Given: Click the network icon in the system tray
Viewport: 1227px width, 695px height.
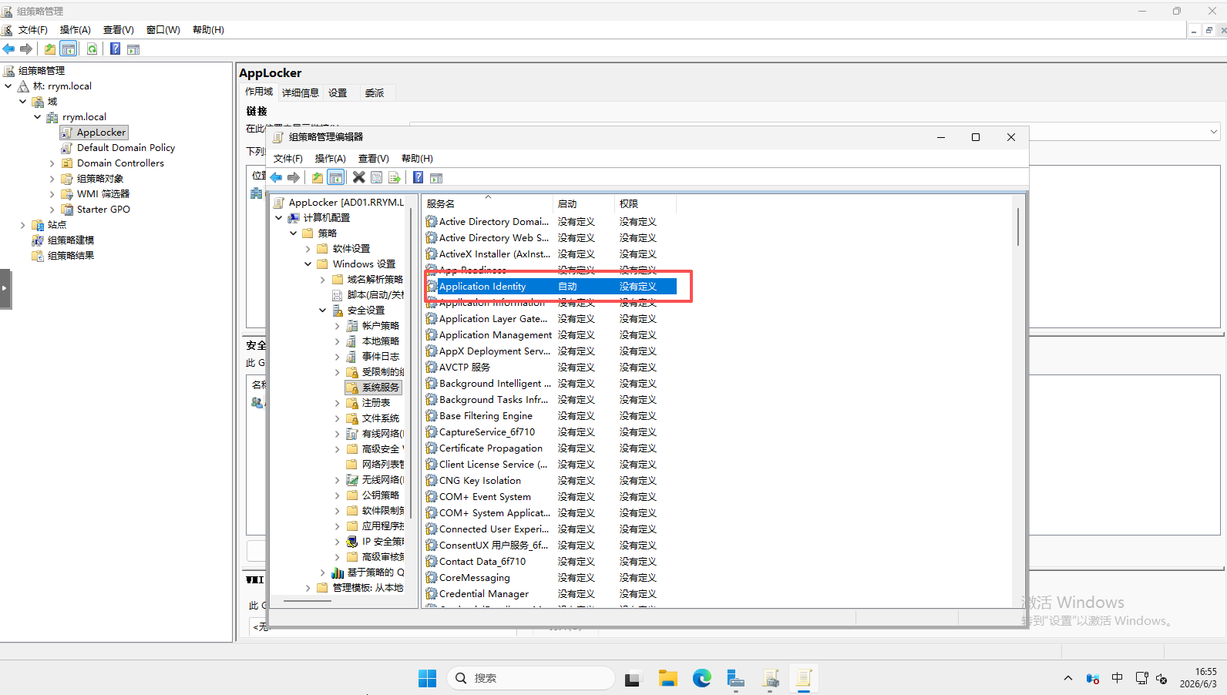Looking at the screenshot, I should pos(1141,678).
